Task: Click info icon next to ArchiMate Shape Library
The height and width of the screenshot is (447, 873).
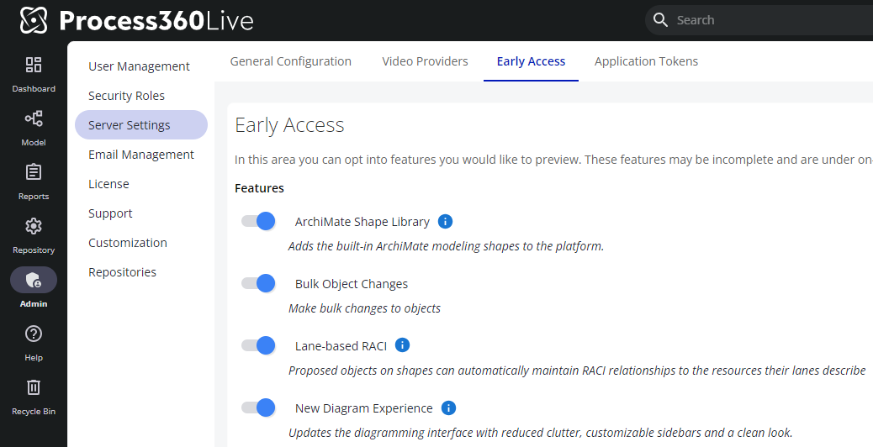Action: (x=446, y=222)
